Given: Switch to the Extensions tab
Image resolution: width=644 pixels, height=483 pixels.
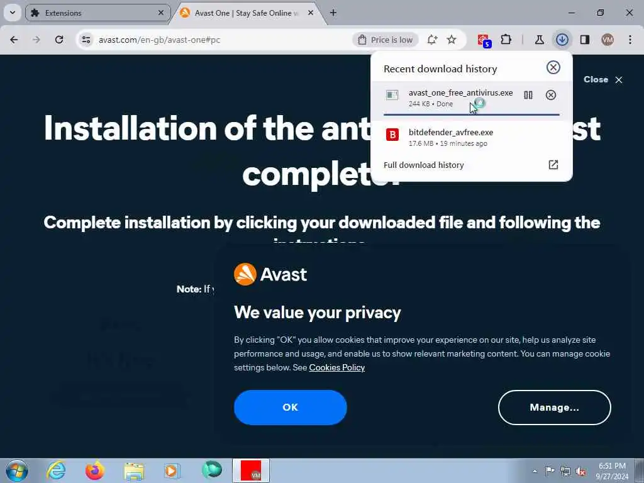Looking at the screenshot, I should coord(97,13).
